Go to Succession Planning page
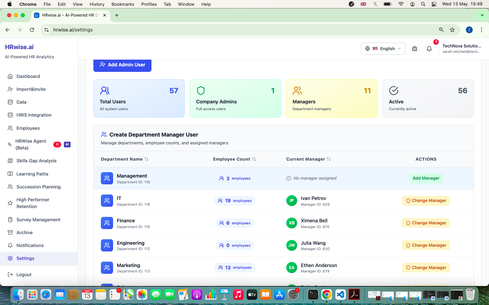This screenshot has width=489, height=305. pos(38,187)
